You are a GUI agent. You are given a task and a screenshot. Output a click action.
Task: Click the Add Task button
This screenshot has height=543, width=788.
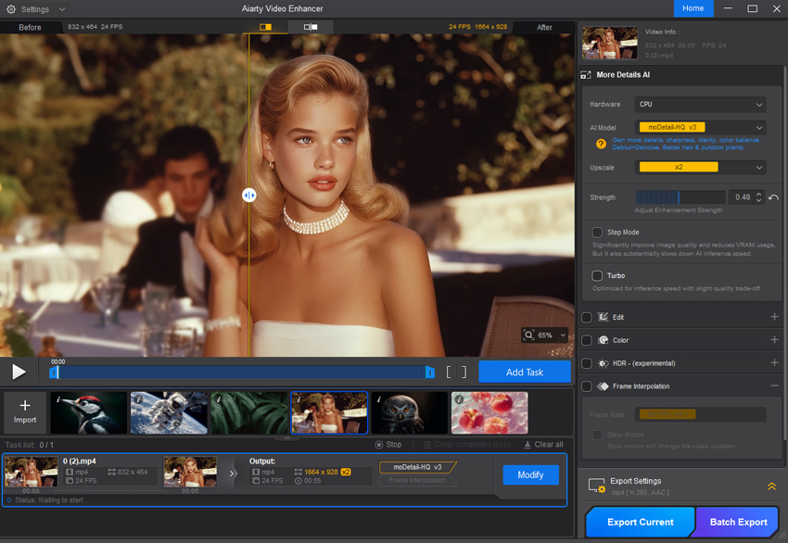coord(525,372)
